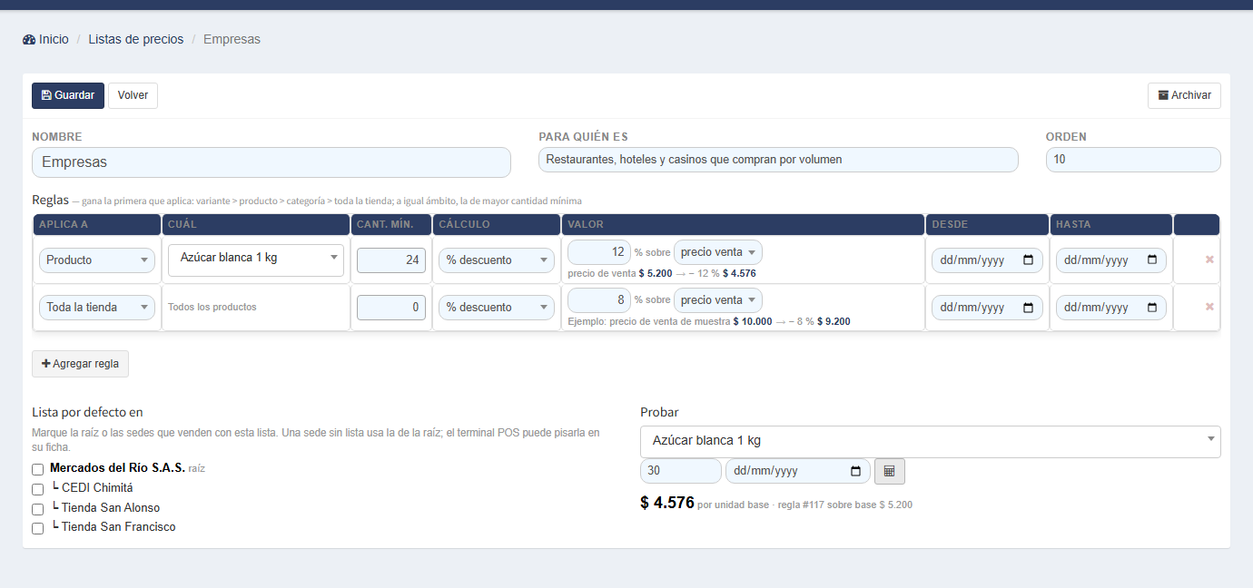Viewport: 1253px width, 588px height.
Task: Click the Todos los productos text
Action: pyautogui.click(x=212, y=307)
